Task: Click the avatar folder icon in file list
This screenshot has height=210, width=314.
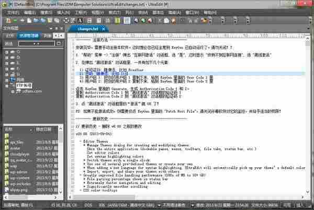Action: tap(6, 148)
